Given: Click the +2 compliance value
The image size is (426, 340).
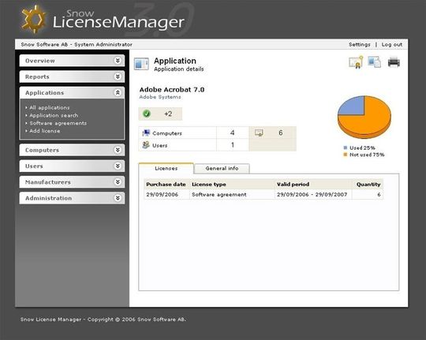Looking at the screenshot, I should coord(168,114).
